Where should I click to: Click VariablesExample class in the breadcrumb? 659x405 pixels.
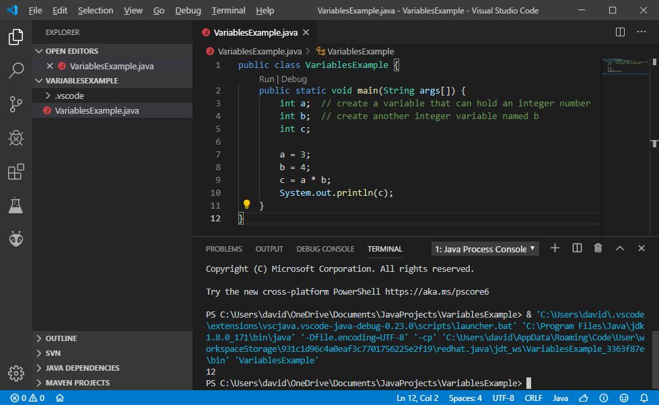pos(360,51)
